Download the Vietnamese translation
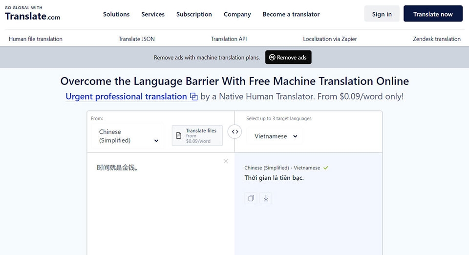Image resolution: width=469 pixels, height=255 pixels. pos(266,198)
